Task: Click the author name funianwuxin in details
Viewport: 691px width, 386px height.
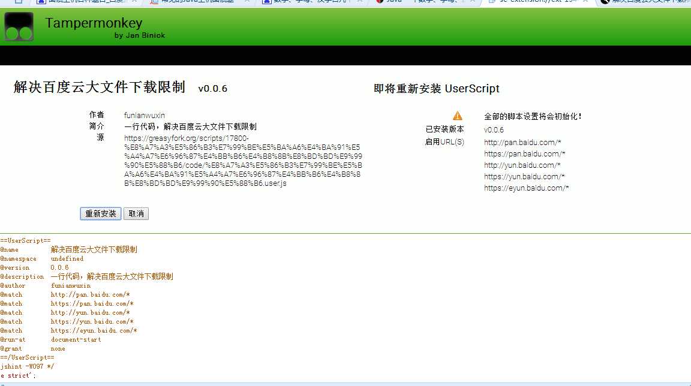Action: pos(145,115)
